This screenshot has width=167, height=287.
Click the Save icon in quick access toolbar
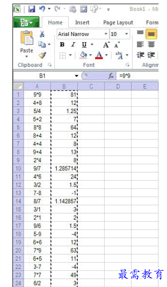pyautogui.click(x=32, y=9)
